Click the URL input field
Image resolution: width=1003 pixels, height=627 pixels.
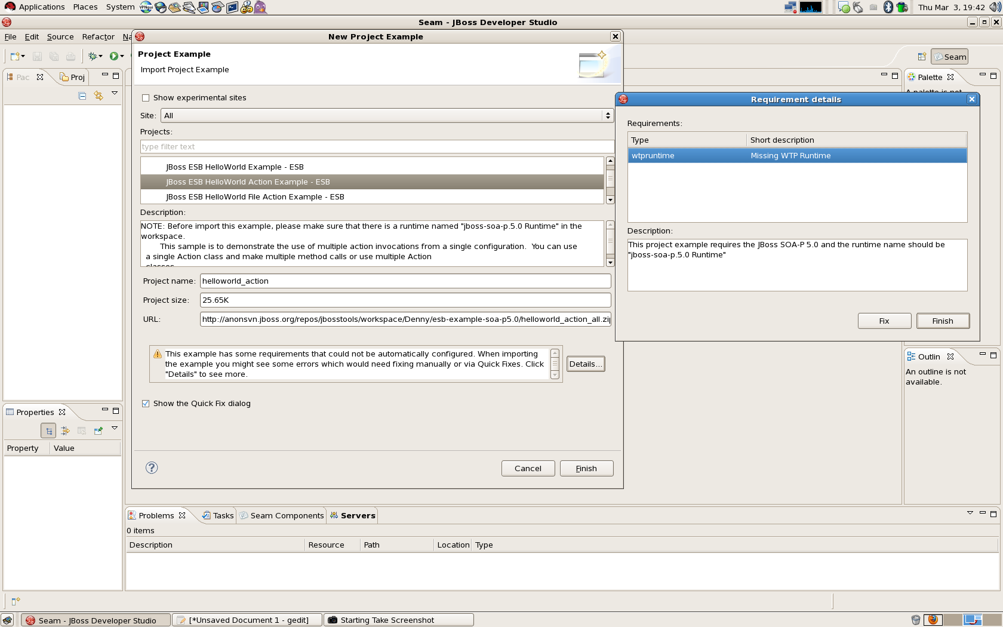click(x=405, y=319)
